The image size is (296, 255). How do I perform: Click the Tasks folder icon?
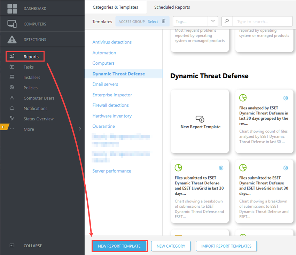[12, 67]
